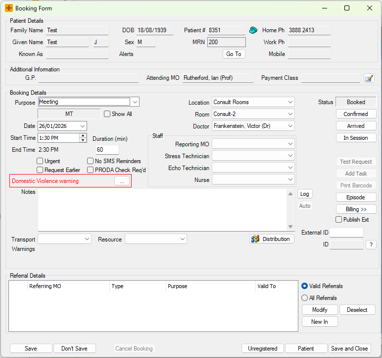
Task: Click the phone icon beside Patient #
Action: (x=253, y=30)
